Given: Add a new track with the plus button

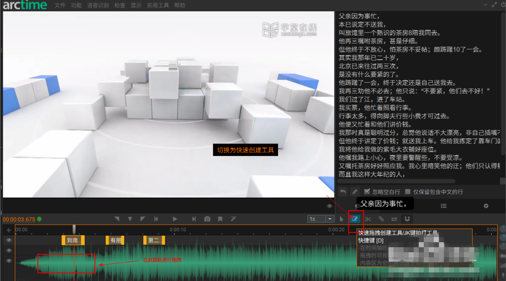Looking at the screenshot, I should coord(9,230).
